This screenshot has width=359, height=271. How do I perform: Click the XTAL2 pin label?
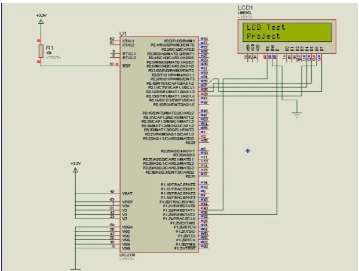(x=128, y=45)
